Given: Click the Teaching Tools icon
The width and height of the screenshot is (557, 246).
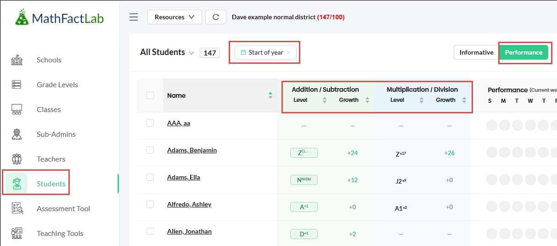Looking at the screenshot, I should 17,234.
